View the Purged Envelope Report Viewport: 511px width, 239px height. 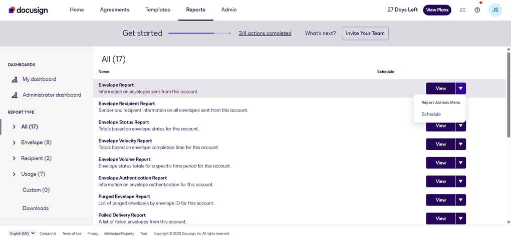440,200
